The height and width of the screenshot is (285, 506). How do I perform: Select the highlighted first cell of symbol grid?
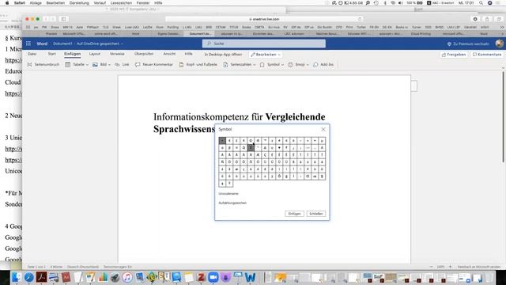222,141
